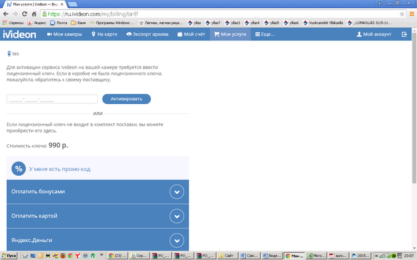The image size is (417, 260).
Task: Click the browser forward arrow
Action: pos(15,14)
